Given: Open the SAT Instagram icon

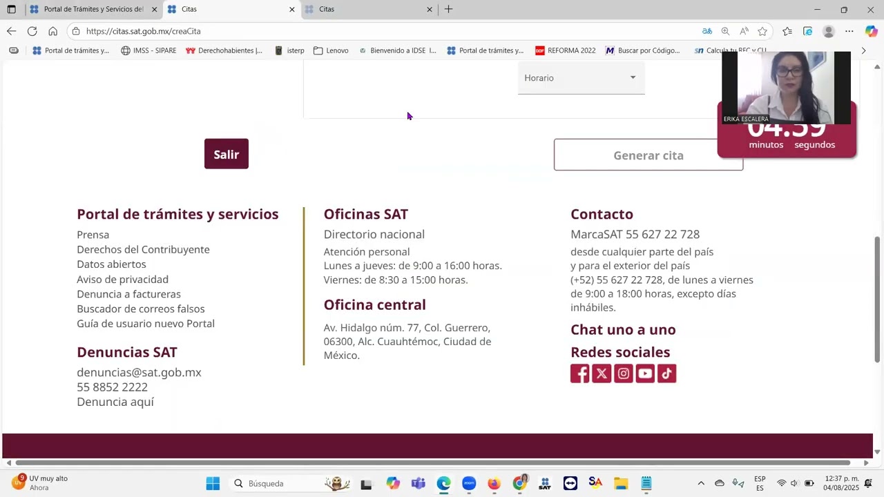Looking at the screenshot, I should pyautogui.click(x=624, y=373).
